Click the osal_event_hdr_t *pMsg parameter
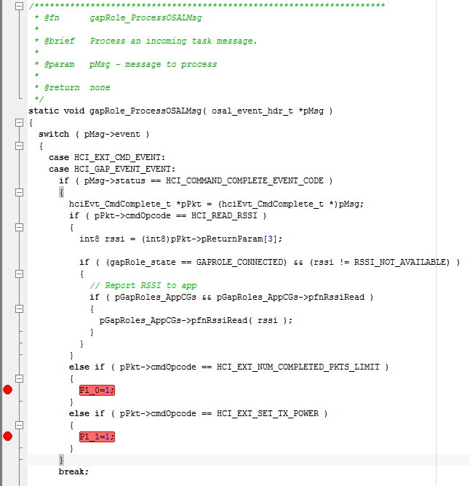Viewport: 470px width, 486px height. pyautogui.click(x=268, y=111)
